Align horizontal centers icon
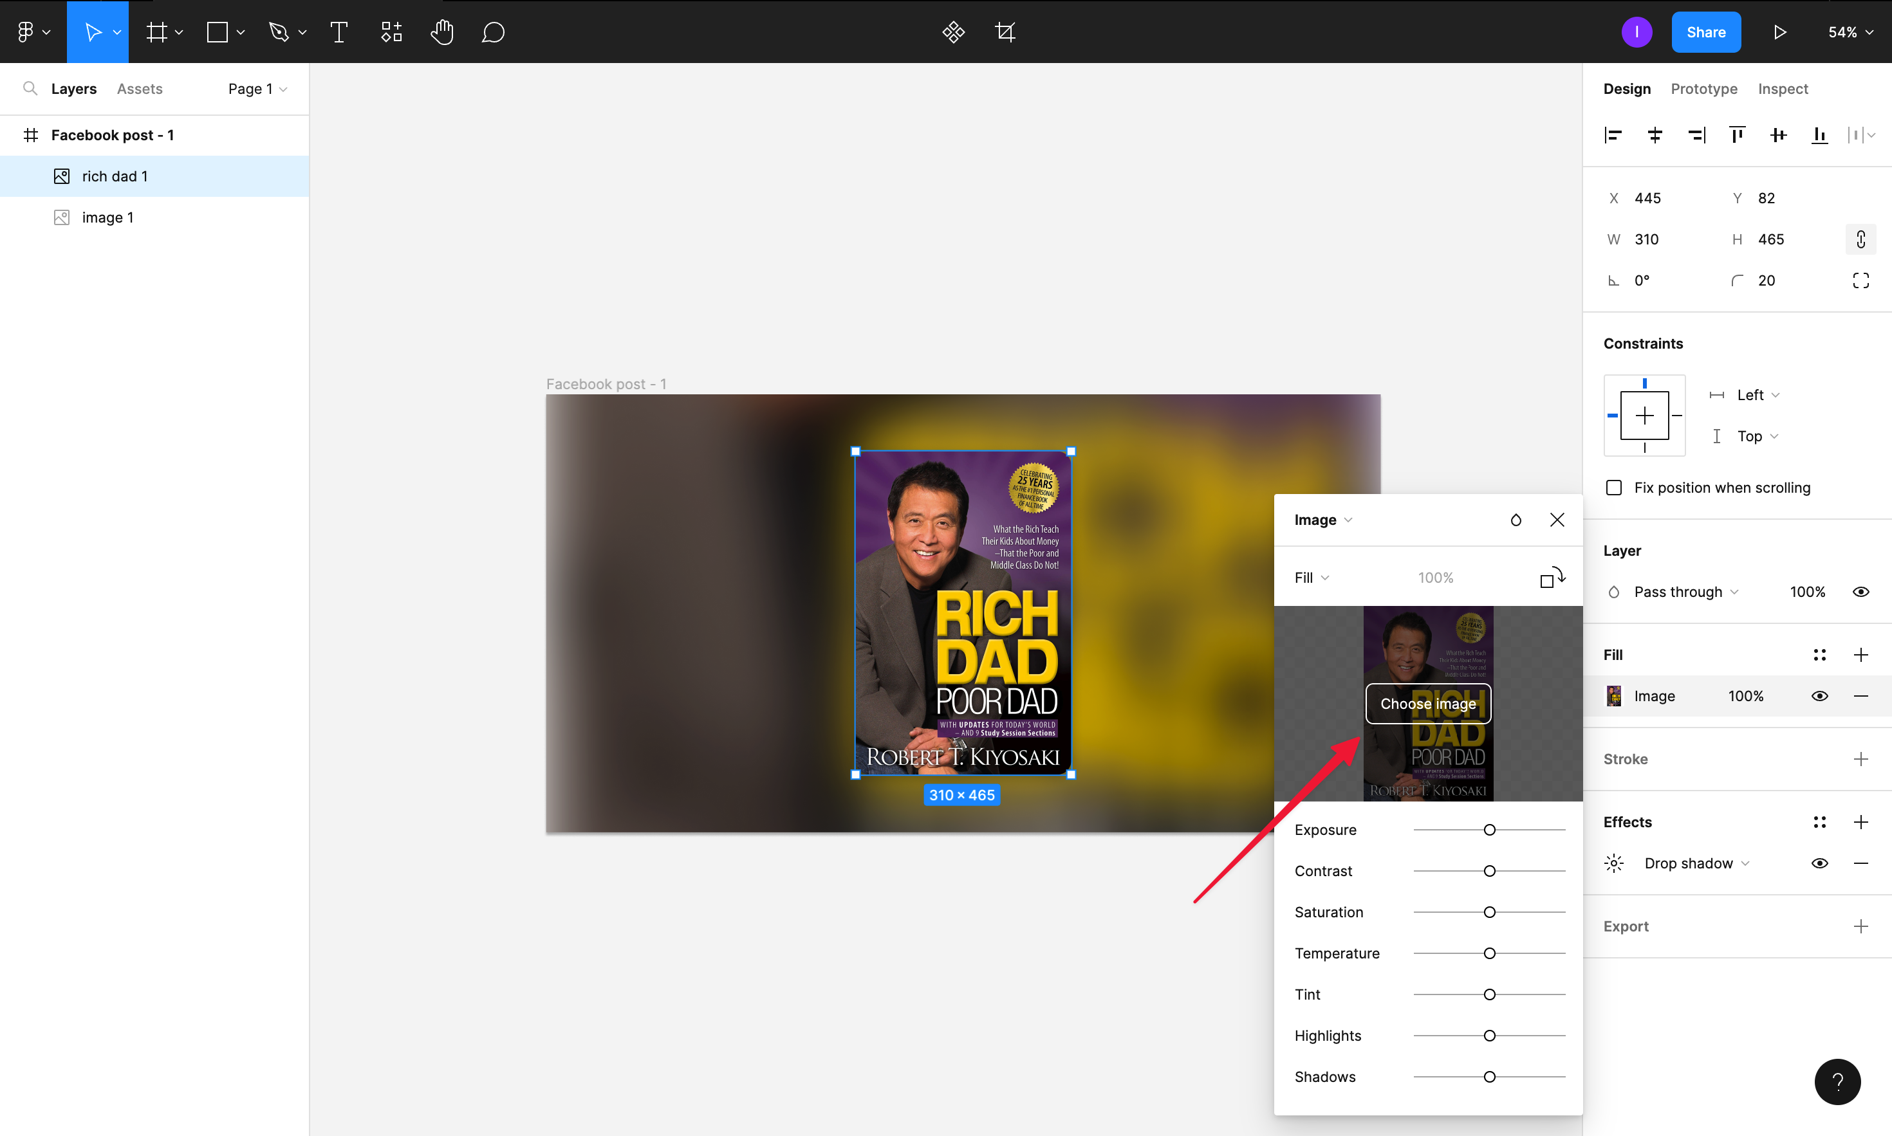 coord(1654,134)
